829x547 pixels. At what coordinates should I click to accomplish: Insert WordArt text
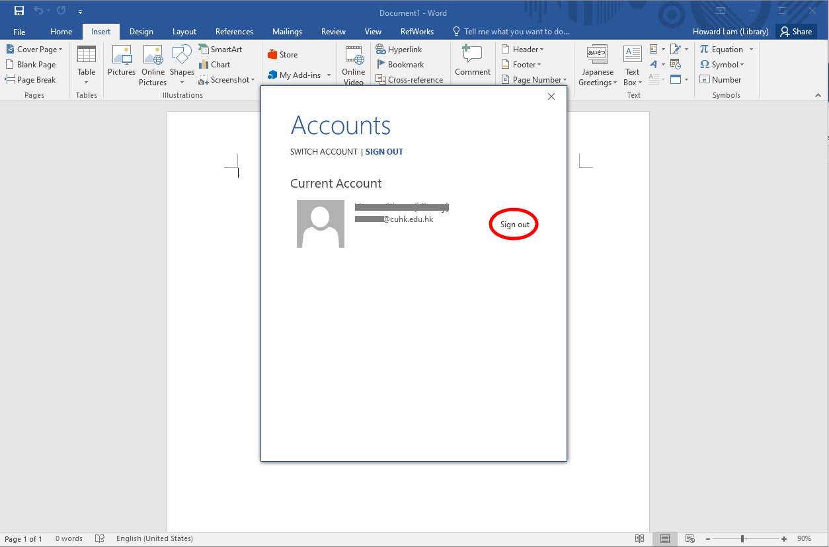pyautogui.click(x=656, y=65)
